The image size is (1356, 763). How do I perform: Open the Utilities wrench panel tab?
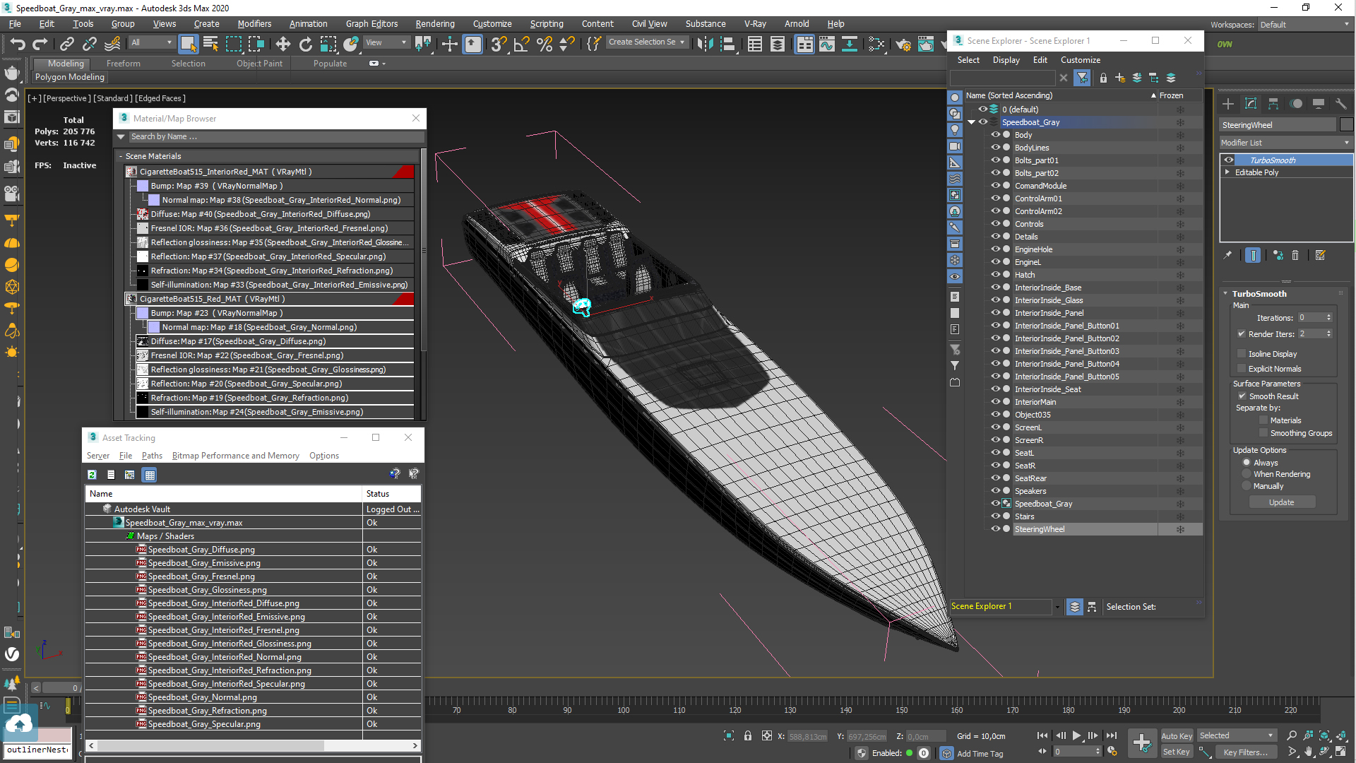[1340, 104]
